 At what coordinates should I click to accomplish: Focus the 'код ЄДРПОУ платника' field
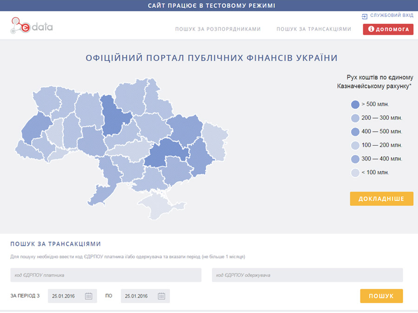(x=106, y=275)
